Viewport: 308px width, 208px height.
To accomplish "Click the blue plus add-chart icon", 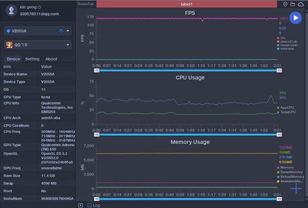I will (296, 188).
